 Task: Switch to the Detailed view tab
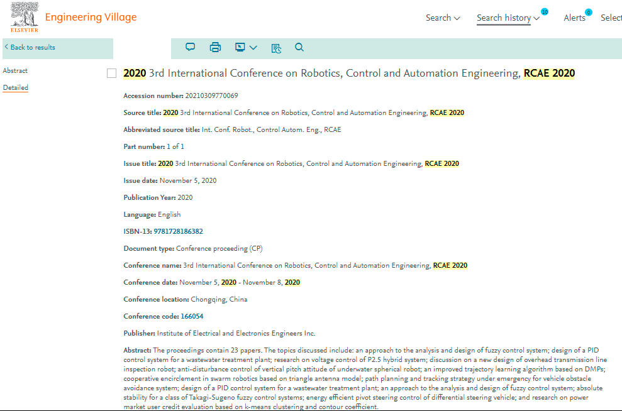pos(16,87)
